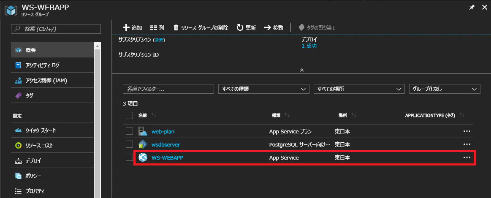491x198 pixels.
Task: Click the アクティビティ ログ icon
Action: click(x=18, y=65)
